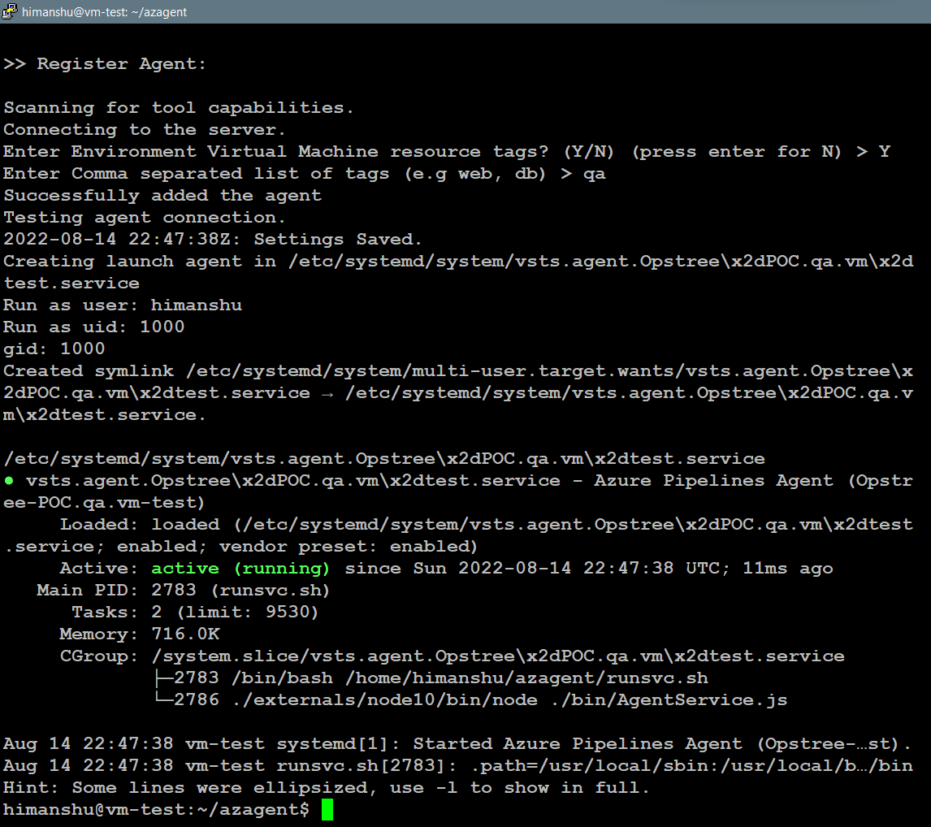Click the 'Azure Pipelines Agent' description text
The height and width of the screenshot is (827, 931).
tap(713, 480)
